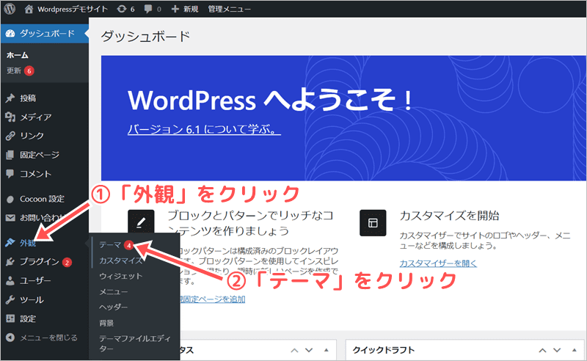
Task: Select ウィジェット in the 外観 submenu
Action: coord(120,276)
